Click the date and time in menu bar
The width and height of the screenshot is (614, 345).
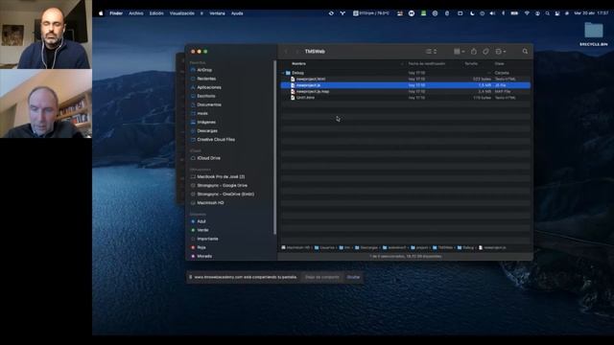pyautogui.click(x=591, y=13)
